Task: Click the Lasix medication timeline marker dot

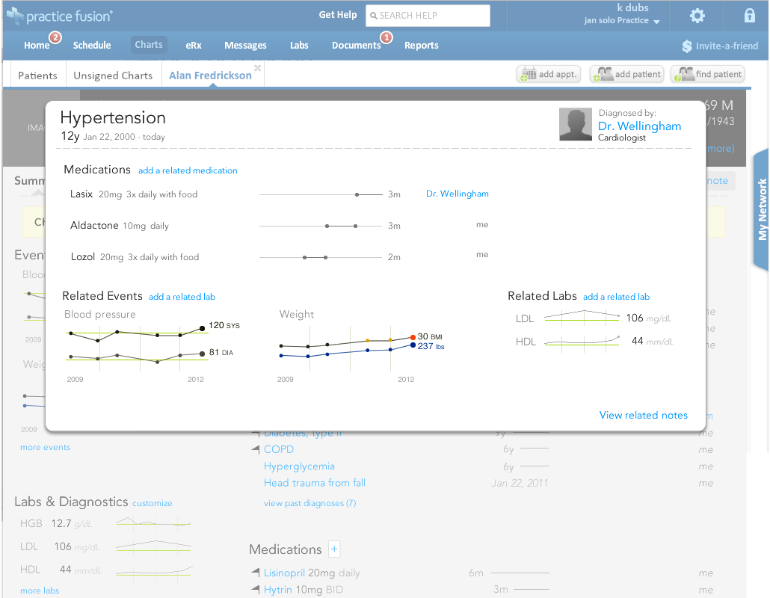Action: 357,195
